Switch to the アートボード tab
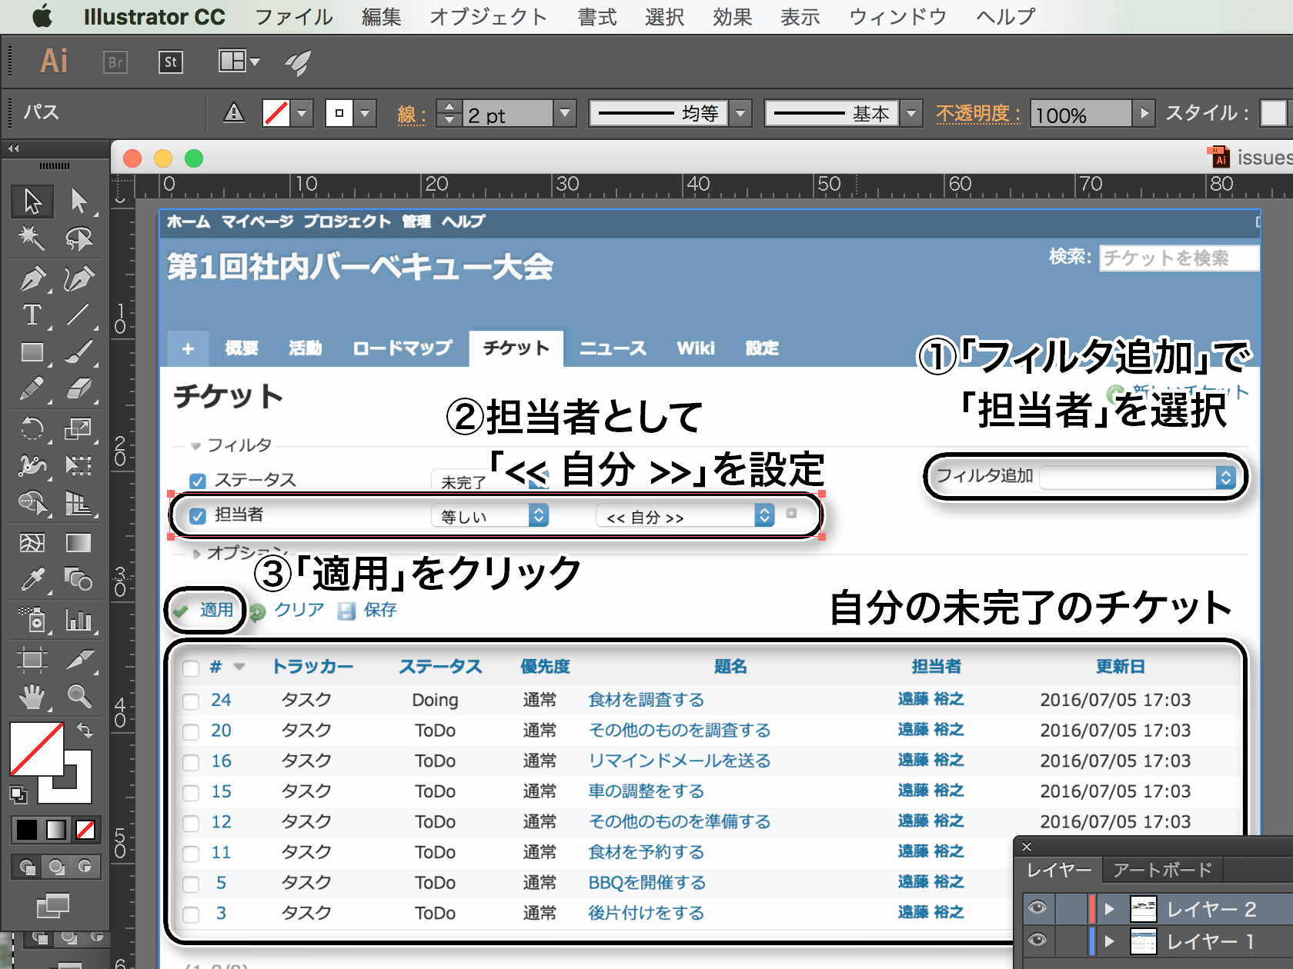 [1162, 870]
